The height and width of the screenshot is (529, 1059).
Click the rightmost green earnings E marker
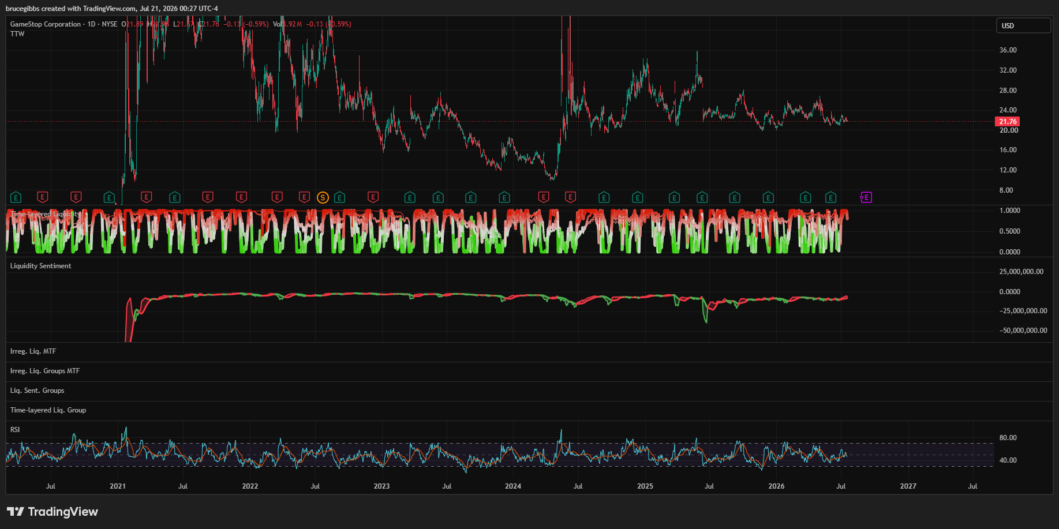(x=830, y=198)
